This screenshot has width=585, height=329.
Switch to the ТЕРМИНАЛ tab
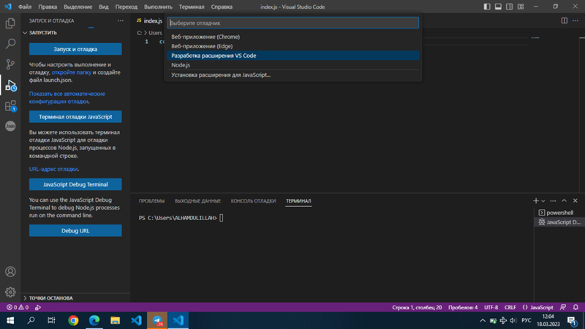tap(298, 200)
